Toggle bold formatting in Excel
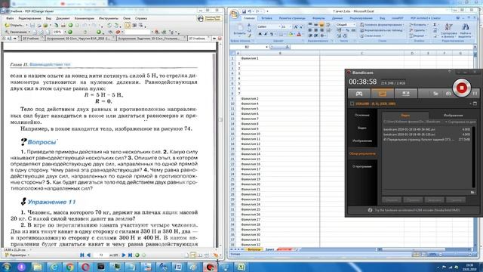The width and height of the screenshot is (483, 272). point(260,35)
